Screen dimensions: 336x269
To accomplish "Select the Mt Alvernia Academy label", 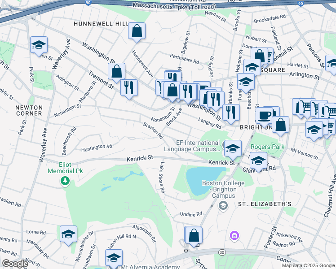I will click(150, 267).
